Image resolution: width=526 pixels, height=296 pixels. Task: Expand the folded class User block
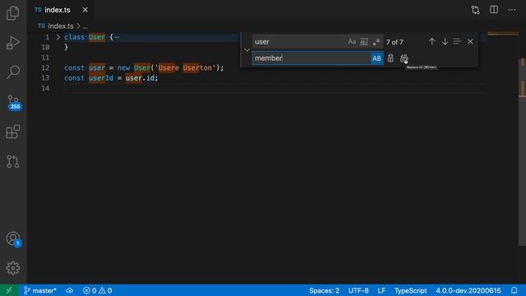point(58,37)
